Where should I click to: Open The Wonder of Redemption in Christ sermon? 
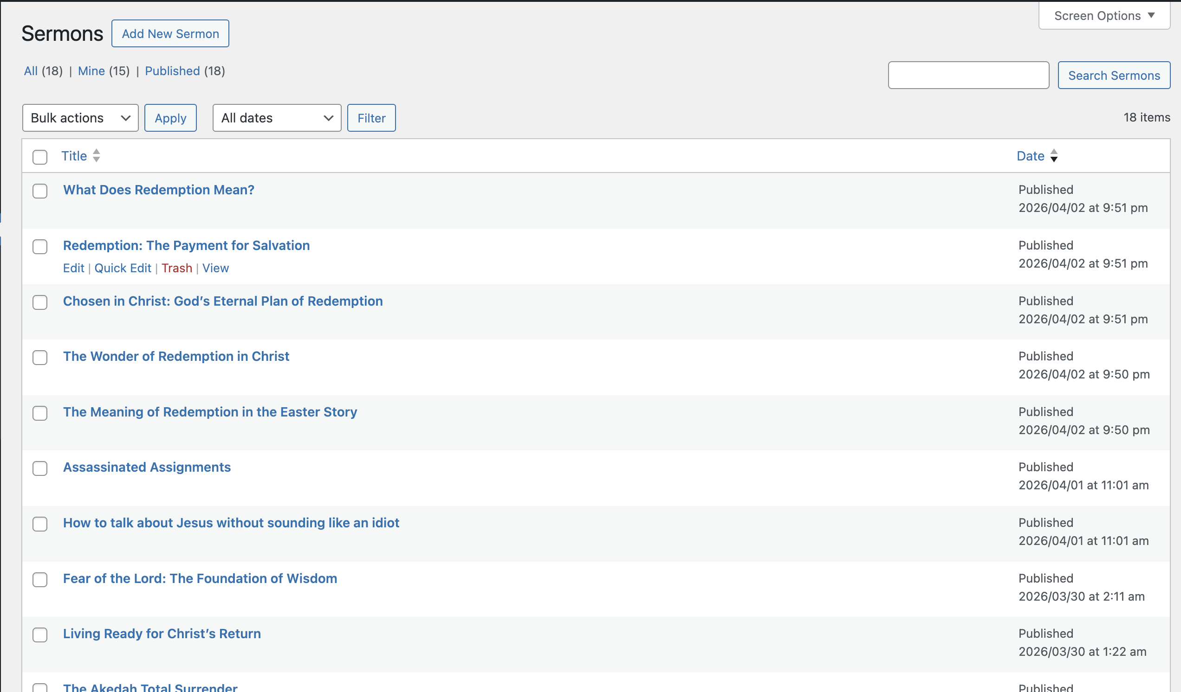pyautogui.click(x=176, y=356)
